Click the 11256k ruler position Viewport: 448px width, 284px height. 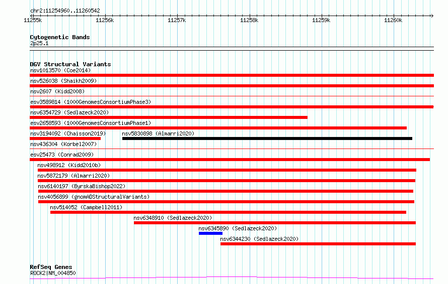pyautogui.click(x=105, y=20)
